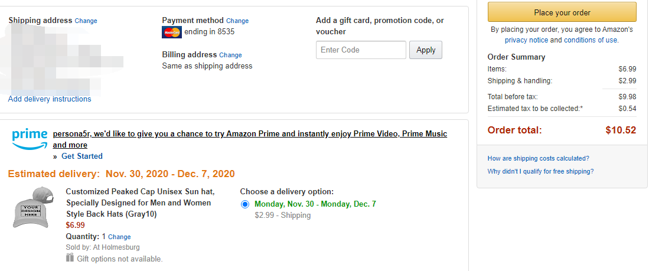
Task: Apply the entered gift card code
Action: coord(425,50)
